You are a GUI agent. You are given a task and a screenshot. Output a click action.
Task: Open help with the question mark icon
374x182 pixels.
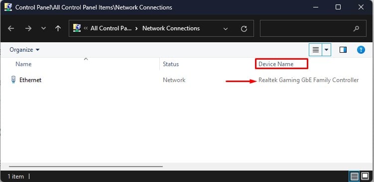tap(361, 50)
